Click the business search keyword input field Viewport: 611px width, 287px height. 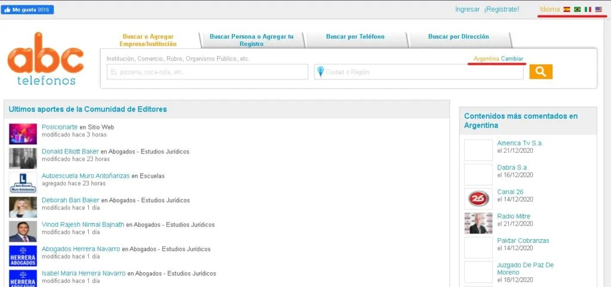click(x=207, y=72)
